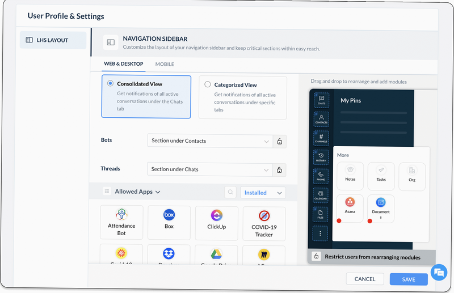The height and width of the screenshot is (293, 454).
Task: Click the Channels module in preview sidebar
Action: coord(321,138)
